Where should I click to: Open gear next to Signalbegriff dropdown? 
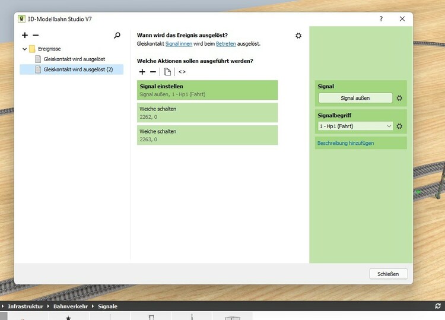click(399, 126)
